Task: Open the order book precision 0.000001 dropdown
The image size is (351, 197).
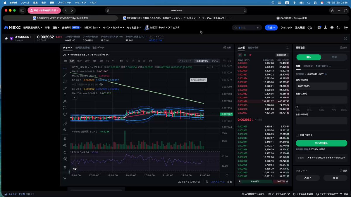Action: pos(282,55)
